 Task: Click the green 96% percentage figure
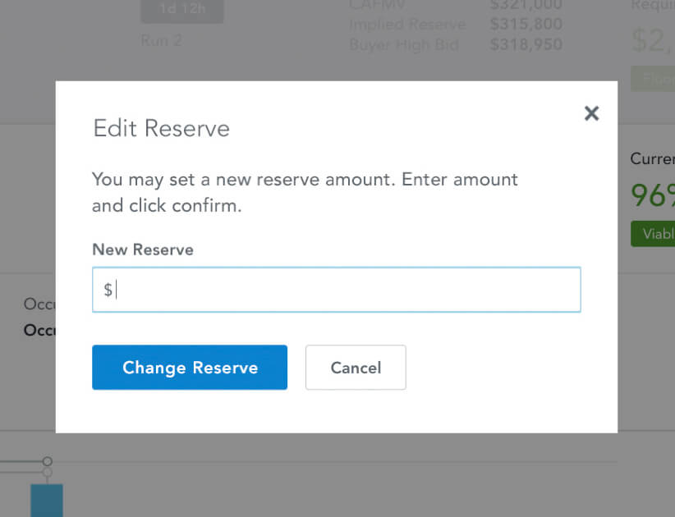[x=653, y=195]
